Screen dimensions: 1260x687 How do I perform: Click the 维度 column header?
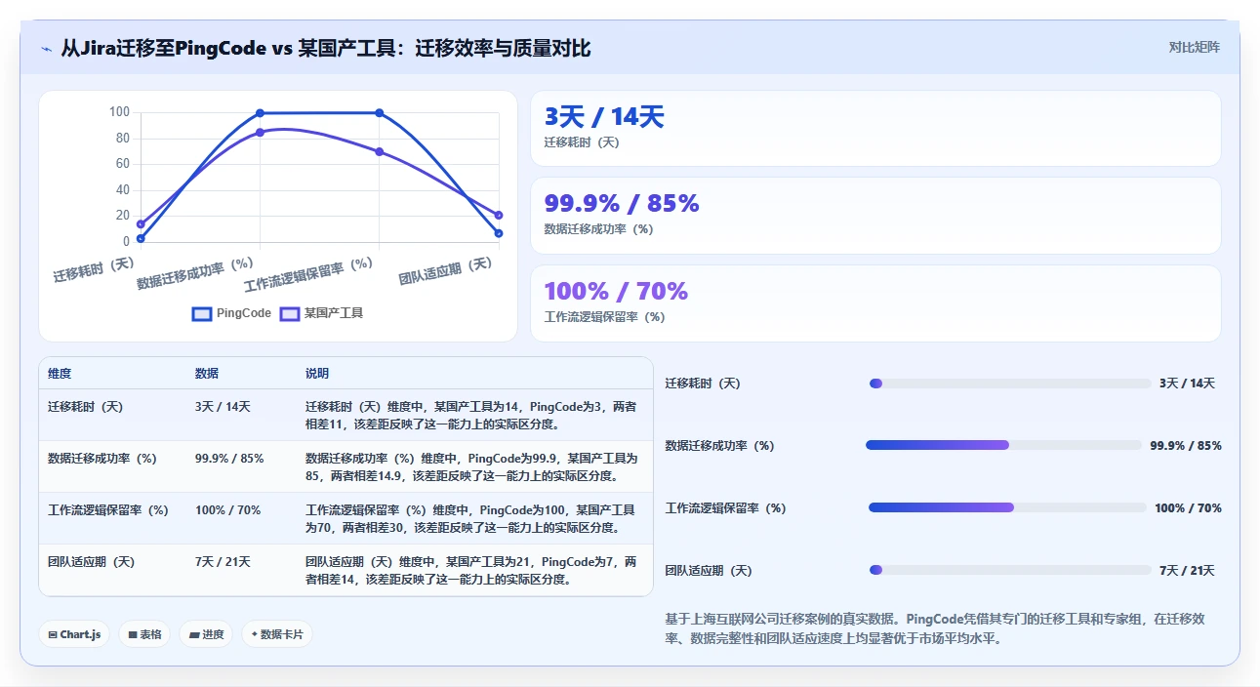60,374
